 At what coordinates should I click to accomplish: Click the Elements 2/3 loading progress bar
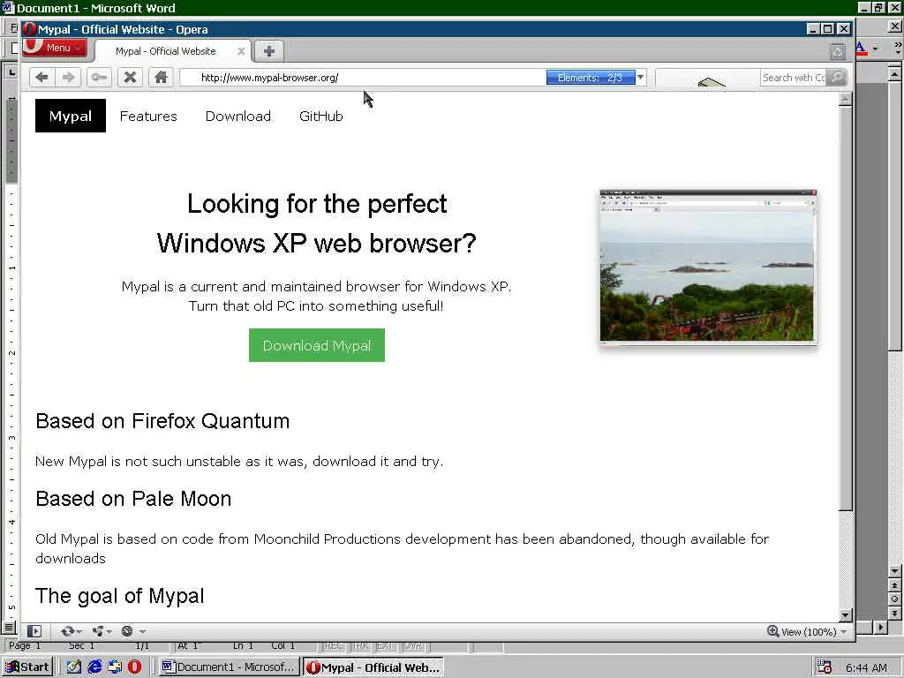click(x=591, y=78)
